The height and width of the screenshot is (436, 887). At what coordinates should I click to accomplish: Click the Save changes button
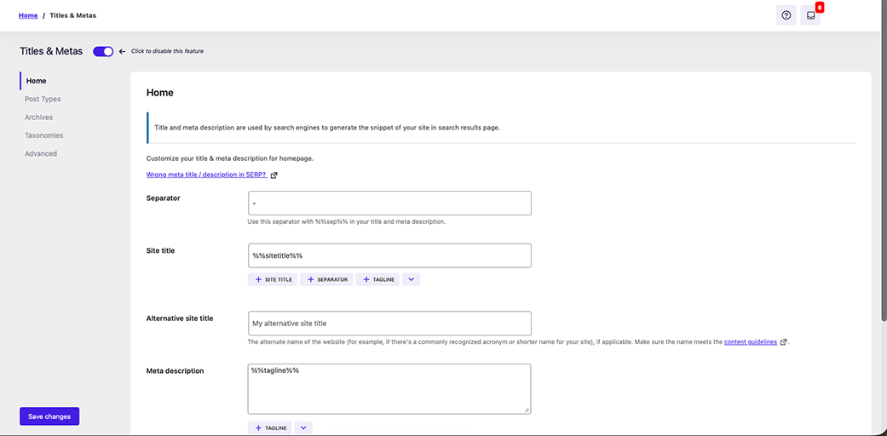(x=49, y=416)
